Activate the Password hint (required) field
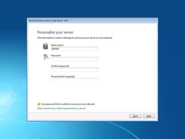This screenshot has height=139, width=185. point(74,80)
